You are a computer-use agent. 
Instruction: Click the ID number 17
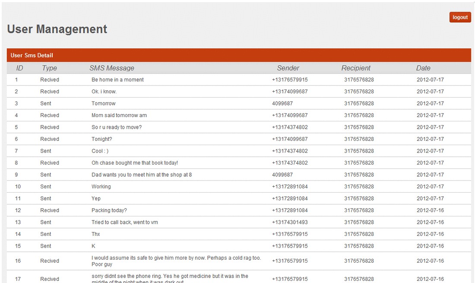[18, 279]
